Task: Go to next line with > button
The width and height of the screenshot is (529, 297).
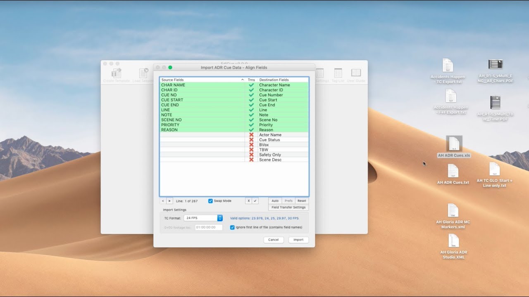Action: pyautogui.click(x=169, y=201)
